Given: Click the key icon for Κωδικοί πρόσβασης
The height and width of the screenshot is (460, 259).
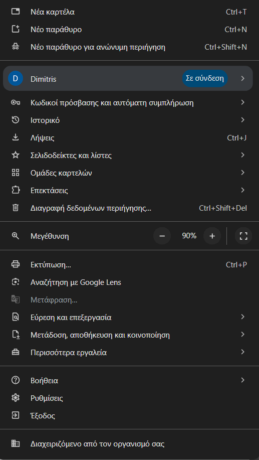Looking at the screenshot, I should (x=15, y=102).
